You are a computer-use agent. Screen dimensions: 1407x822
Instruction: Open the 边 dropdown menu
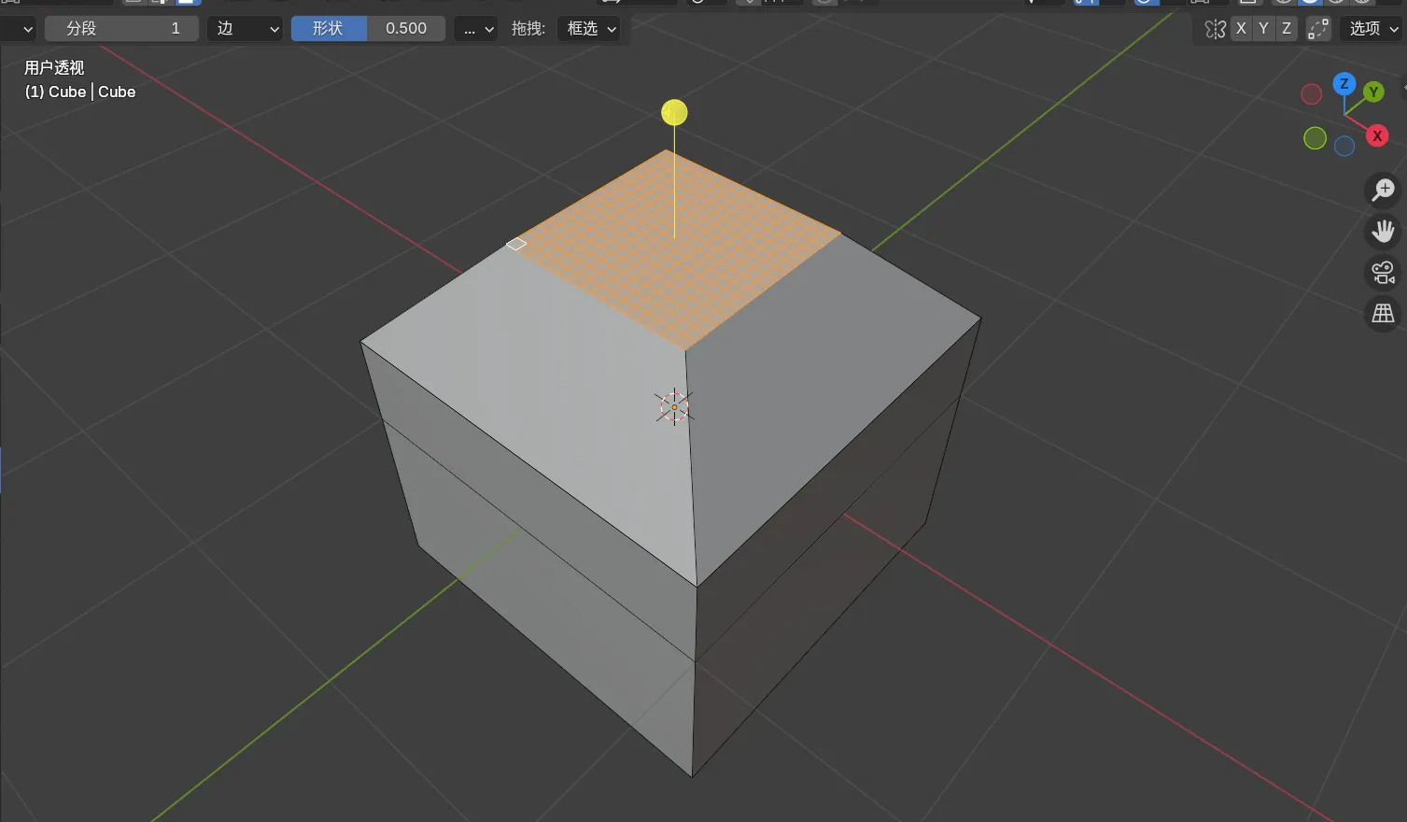[246, 29]
